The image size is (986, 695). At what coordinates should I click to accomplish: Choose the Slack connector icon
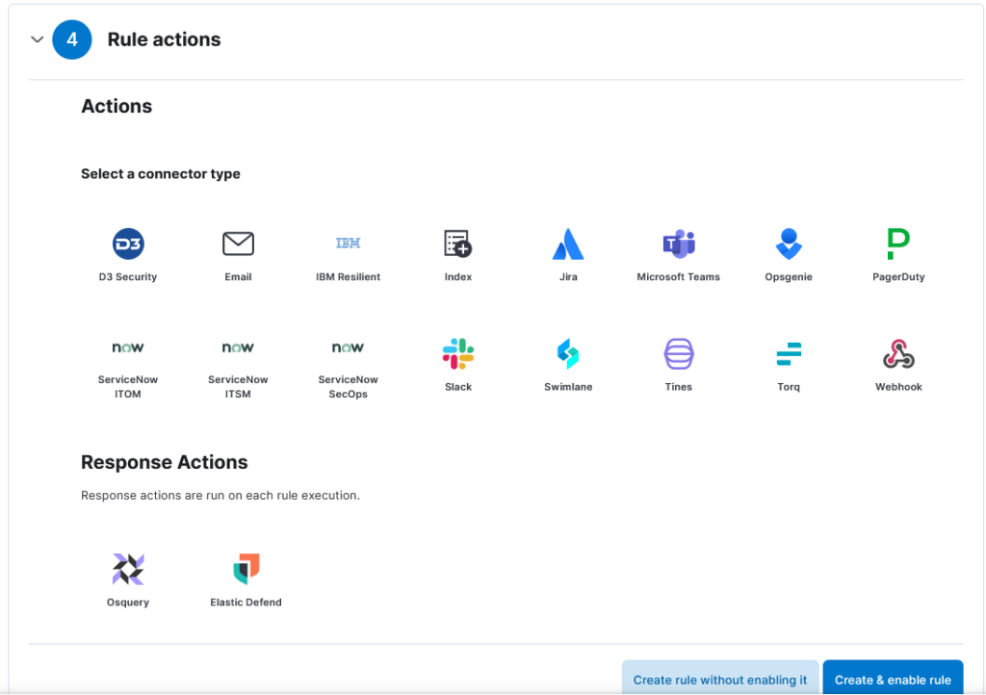[x=457, y=354]
